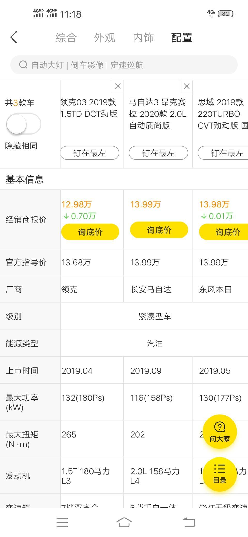
Task: Tap the 共3款车 count label
Action: click(x=20, y=103)
